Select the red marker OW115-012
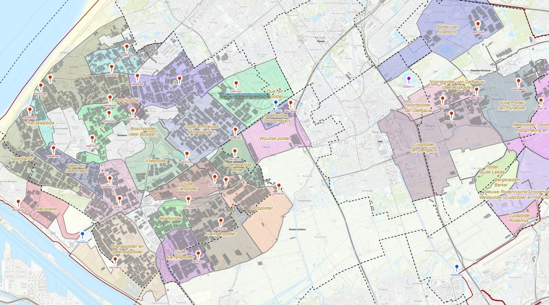The width and height of the screenshot is (549, 305). point(115,261)
